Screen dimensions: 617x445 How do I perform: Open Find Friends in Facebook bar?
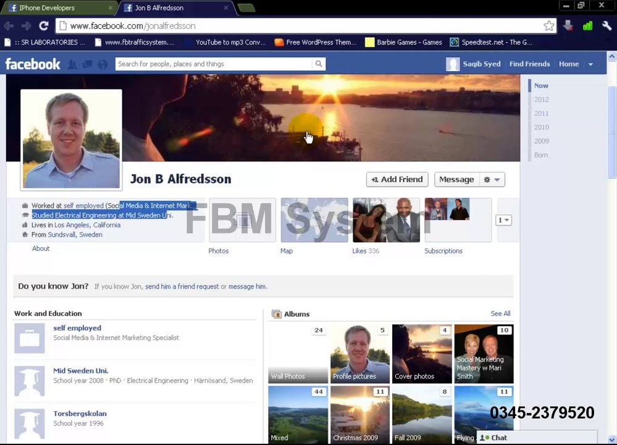pyautogui.click(x=530, y=64)
